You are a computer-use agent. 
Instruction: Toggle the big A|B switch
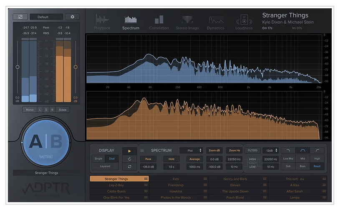point(46,143)
